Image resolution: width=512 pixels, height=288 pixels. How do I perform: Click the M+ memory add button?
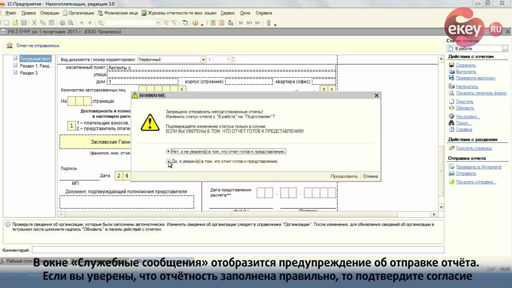[x=249, y=23]
